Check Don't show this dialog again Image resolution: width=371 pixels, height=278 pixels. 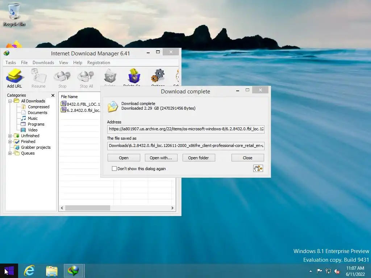[114, 169]
